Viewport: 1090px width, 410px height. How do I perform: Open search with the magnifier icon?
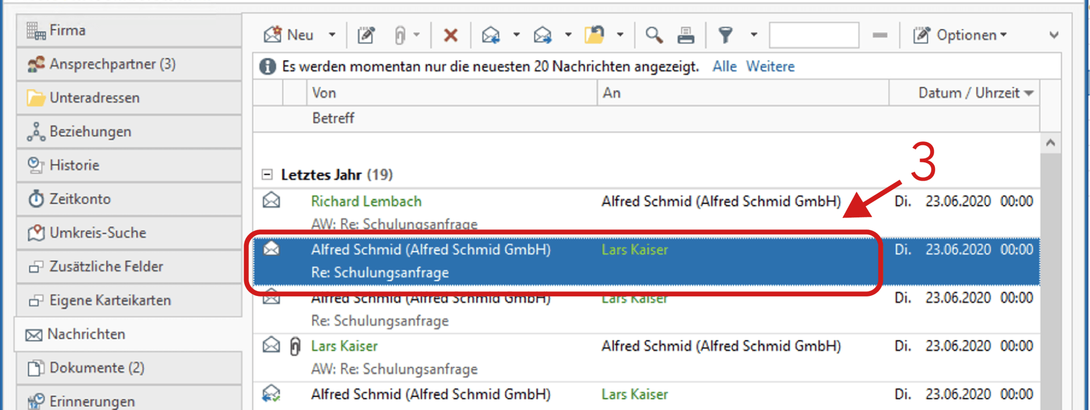point(654,35)
